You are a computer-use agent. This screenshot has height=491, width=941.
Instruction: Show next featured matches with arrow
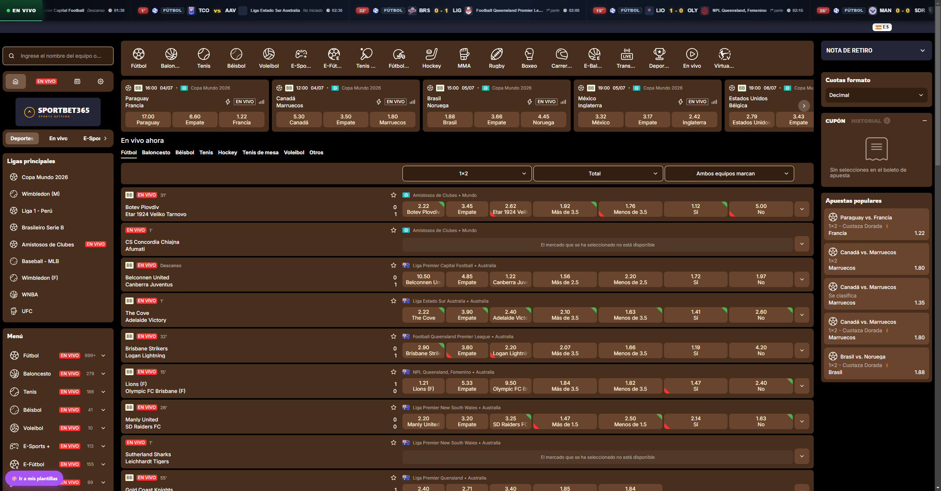click(x=804, y=106)
